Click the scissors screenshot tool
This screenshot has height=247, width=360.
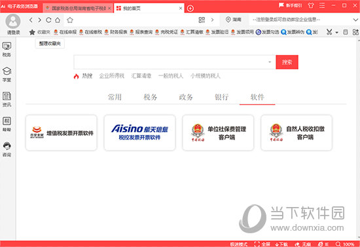329,32
